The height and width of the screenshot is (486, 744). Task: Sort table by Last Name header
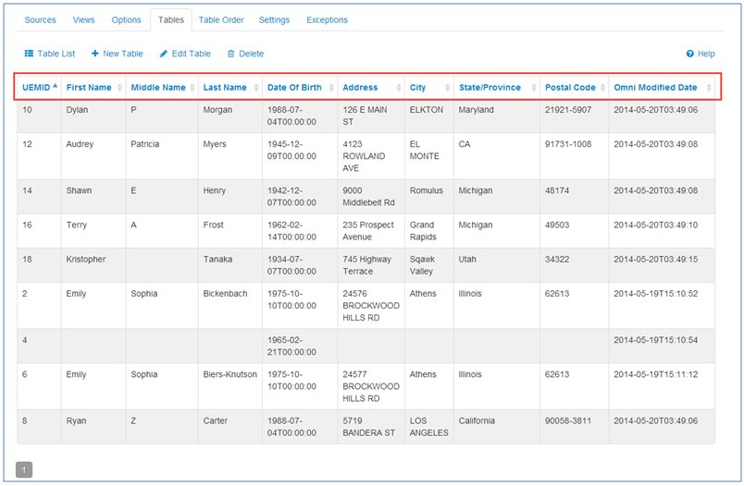pos(225,88)
